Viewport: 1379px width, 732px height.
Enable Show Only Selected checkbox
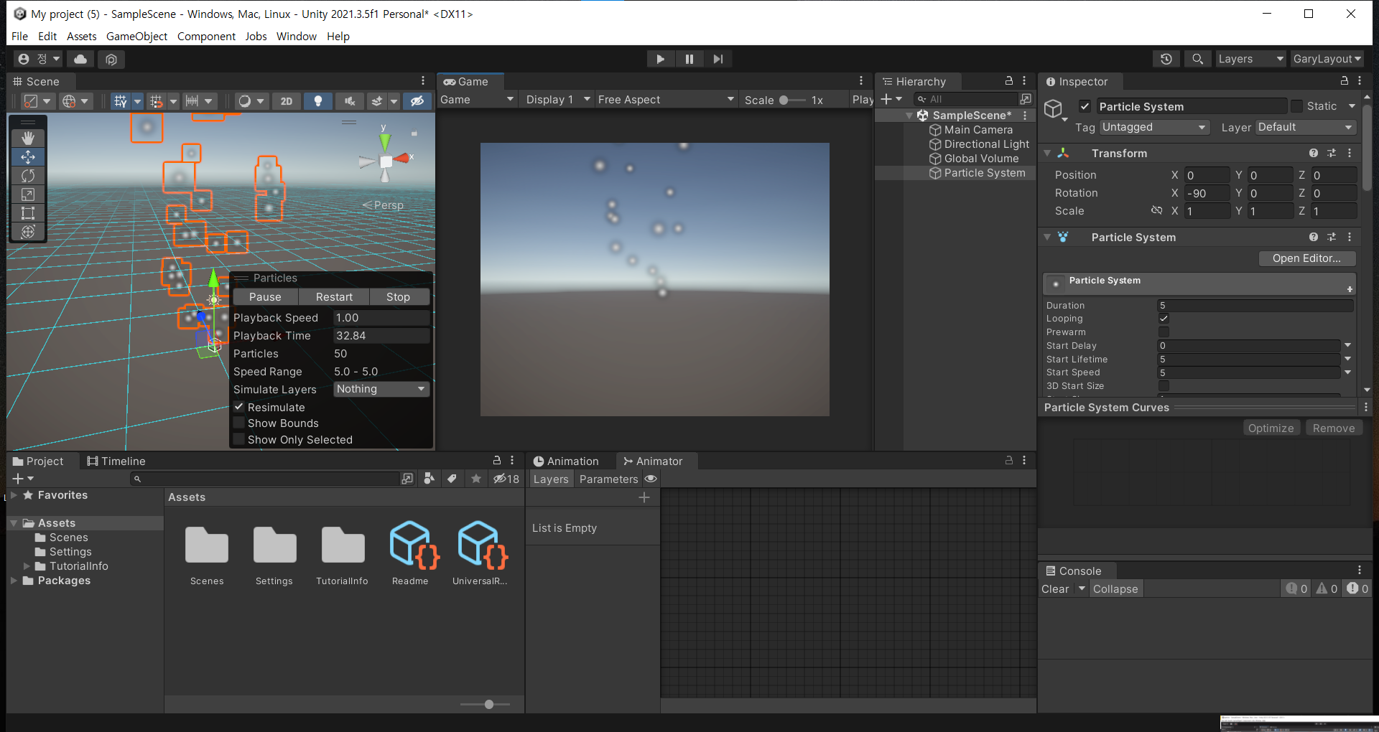(x=239, y=440)
